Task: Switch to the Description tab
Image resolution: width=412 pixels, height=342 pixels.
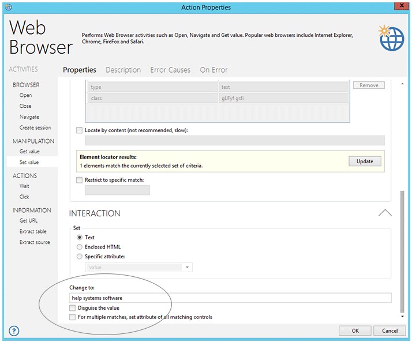Action: (123, 70)
